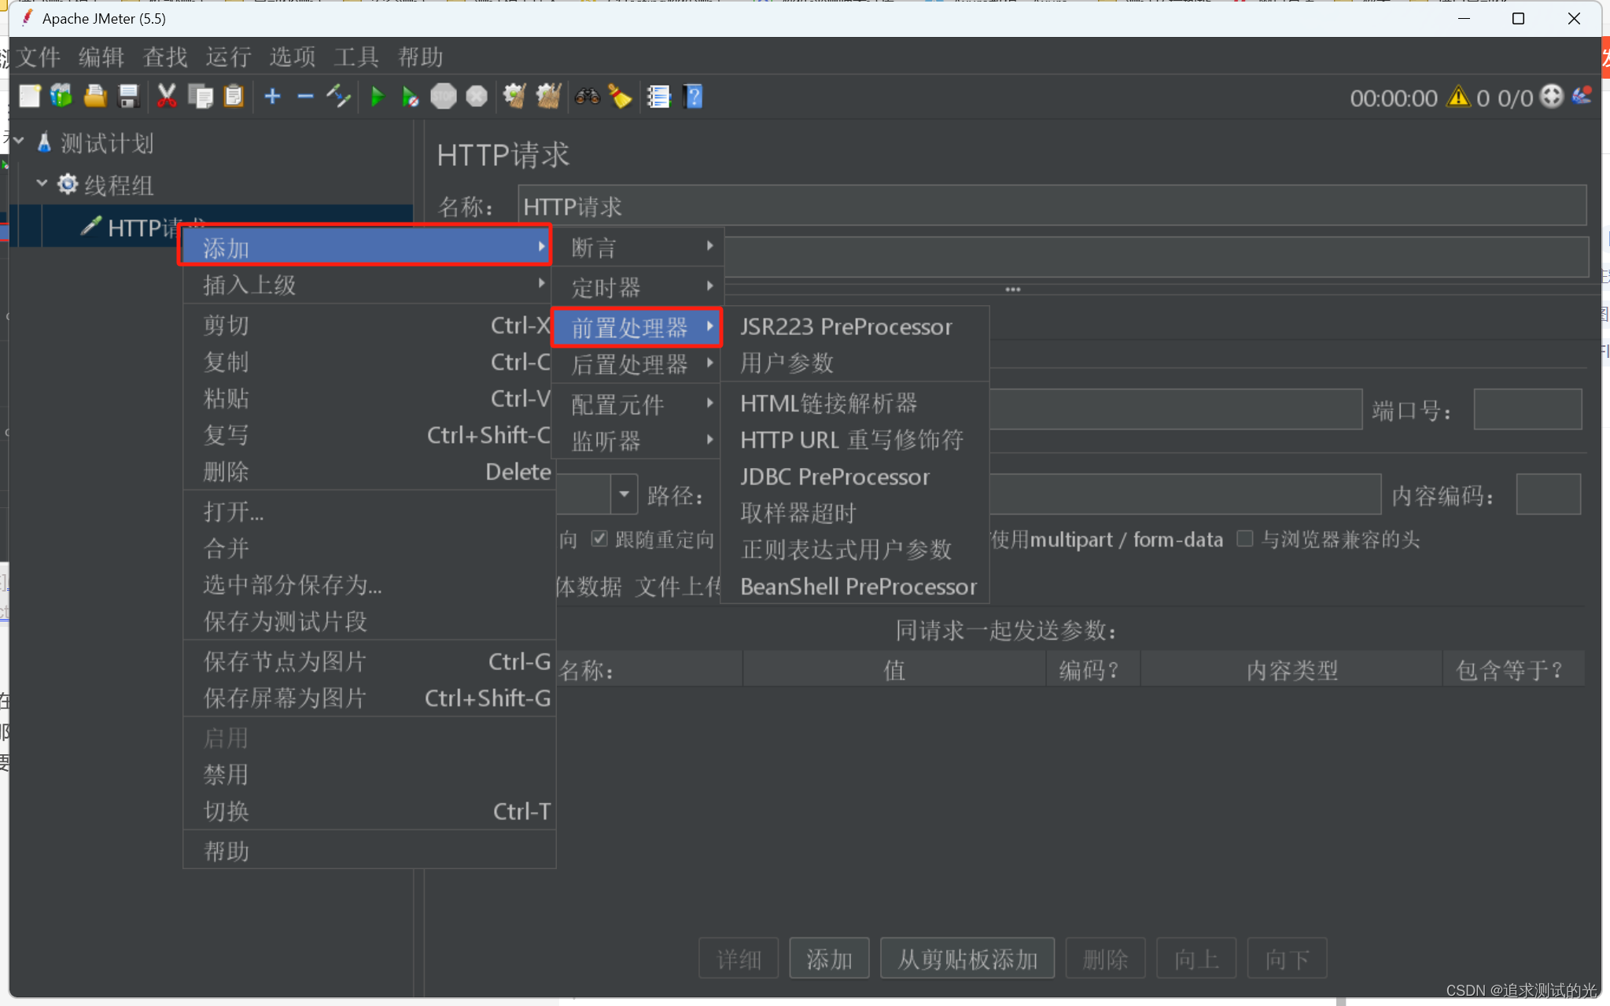Image resolution: width=1610 pixels, height=1006 pixels.
Task: Click the Paste clipboard icon
Action: click(234, 96)
